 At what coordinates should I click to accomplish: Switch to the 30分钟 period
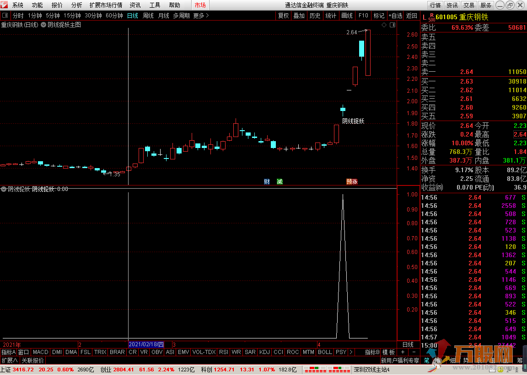pos(93,16)
